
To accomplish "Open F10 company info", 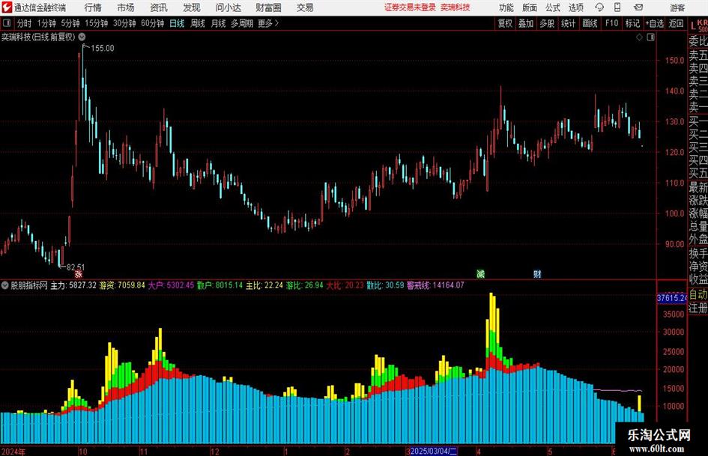I will coord(611,23).
